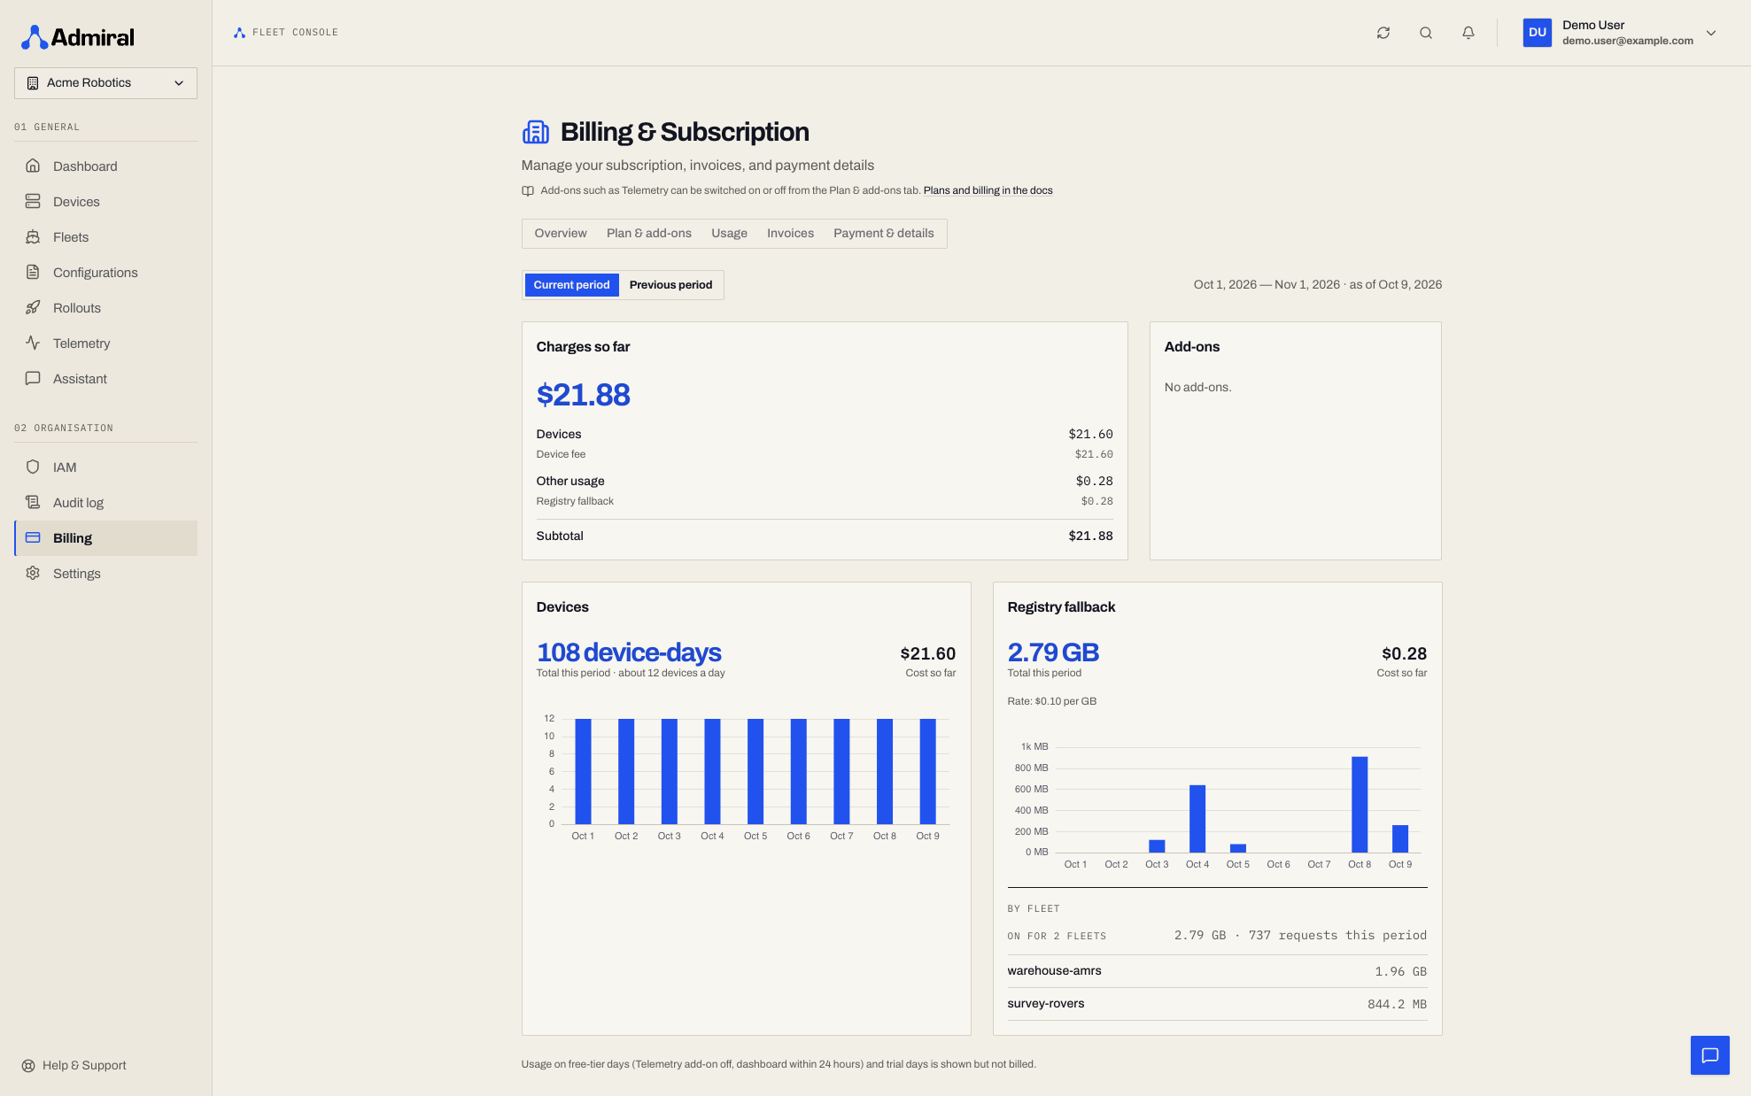
Task: Open Telemetry pulse icon
Action: coord(33,343)
